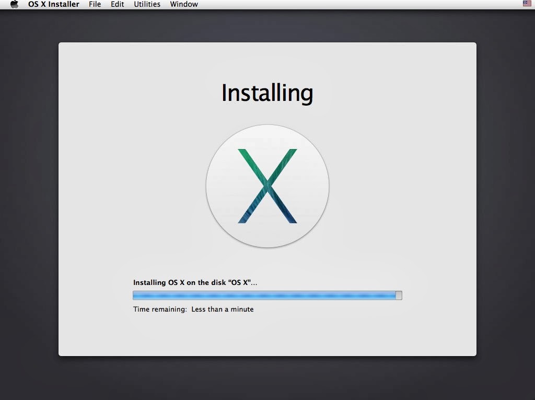Open the File menu
Image resolution: width=535 pixels, height=400 pixels.
click(95, 4)
